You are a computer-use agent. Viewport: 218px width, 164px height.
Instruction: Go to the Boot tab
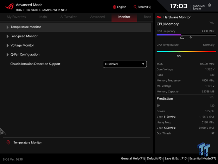click(147, 17)
